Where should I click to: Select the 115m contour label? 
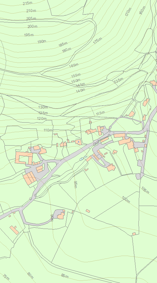(100, 113)
